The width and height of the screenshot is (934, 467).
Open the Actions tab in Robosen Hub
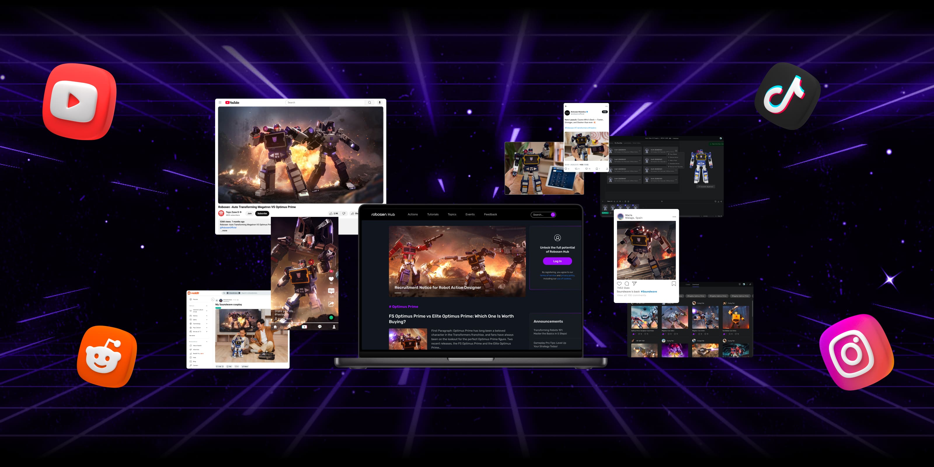413,214
